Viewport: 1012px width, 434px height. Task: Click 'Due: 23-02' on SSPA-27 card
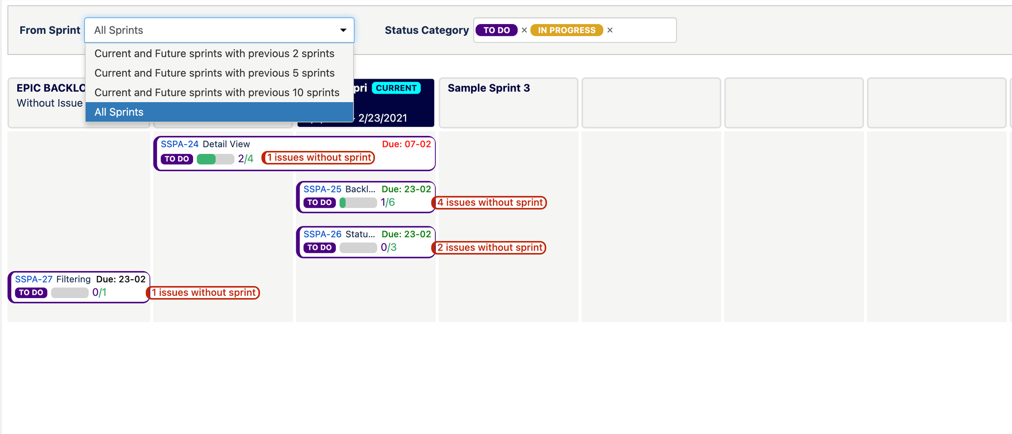(121, 279)
